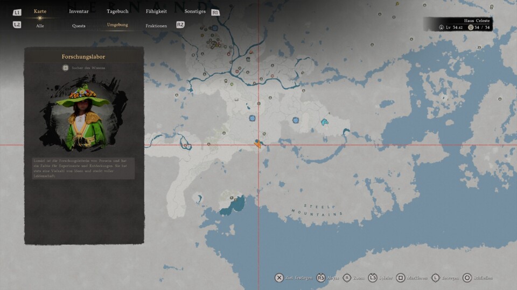Click the R2 trigger icon
This screenshot has height=290, width=517.
coord(180,25)
